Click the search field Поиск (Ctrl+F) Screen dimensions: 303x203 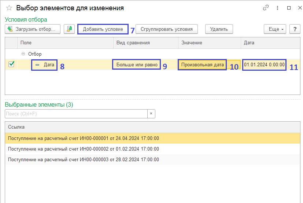click(76, 114)
